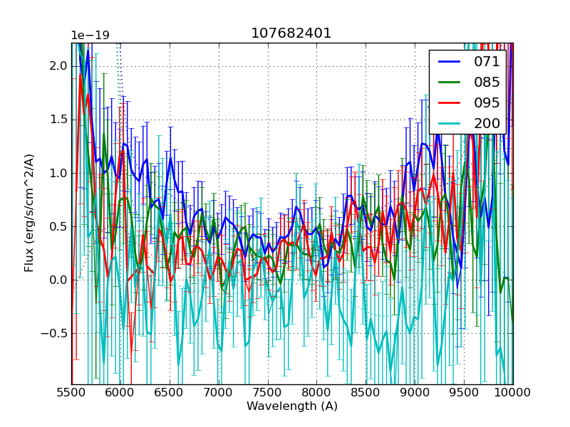Image resolution: width=570 pixels, height=427 pixels.
Task: Click the 095 legend label text
Action: (x=487, y=103)
